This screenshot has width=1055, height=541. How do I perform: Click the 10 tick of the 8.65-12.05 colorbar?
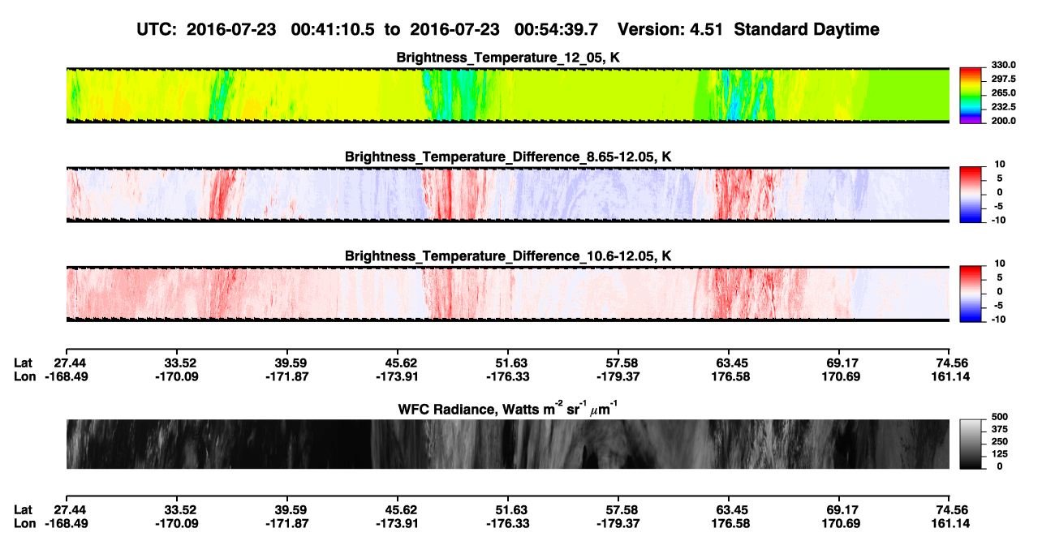[x=999, y=164]
